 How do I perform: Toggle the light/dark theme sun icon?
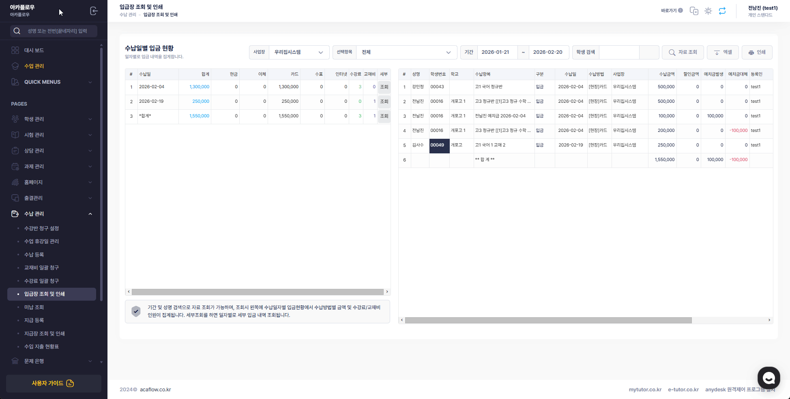[x=708, y=11]
